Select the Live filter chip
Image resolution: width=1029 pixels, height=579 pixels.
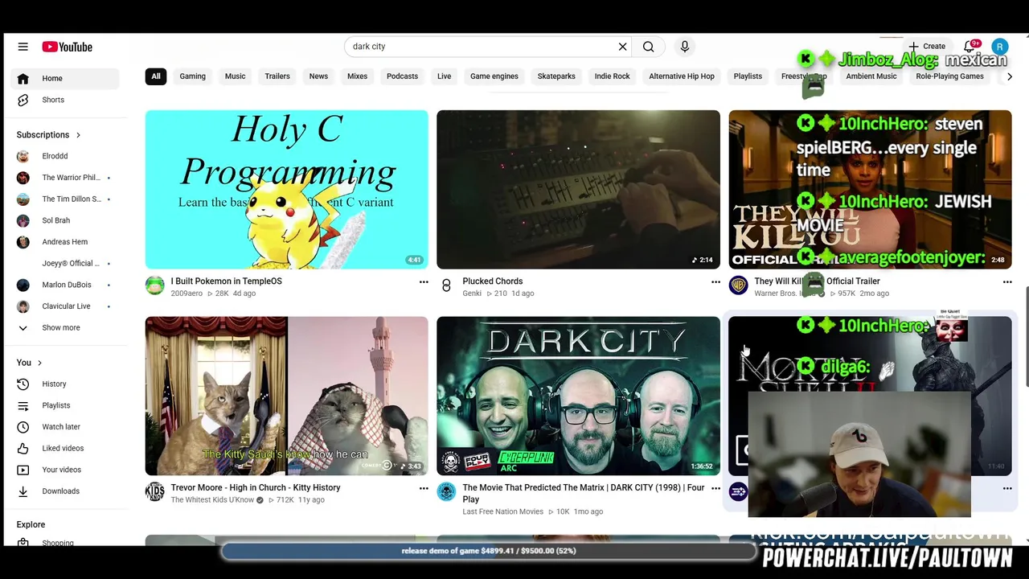point(444,76)
